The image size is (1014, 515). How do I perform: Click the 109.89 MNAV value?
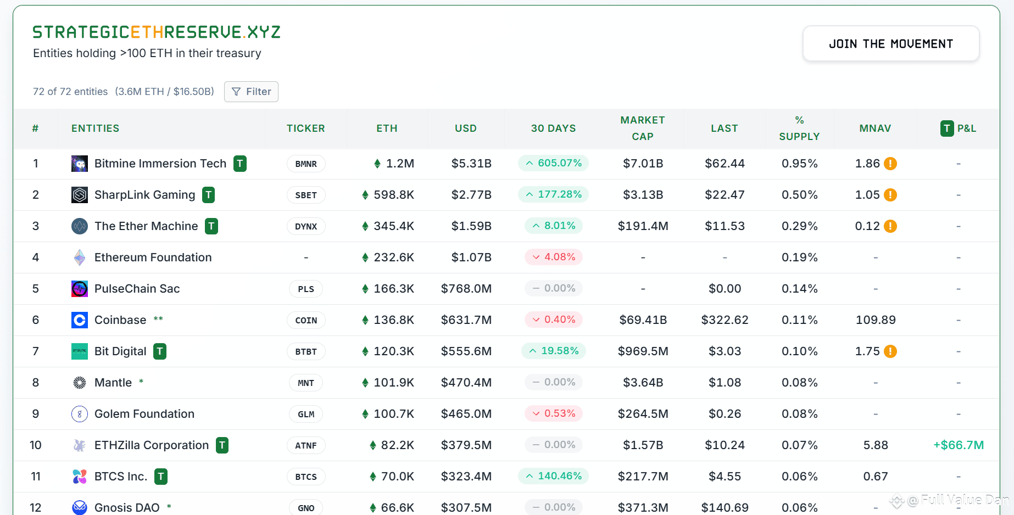(876, 320)
